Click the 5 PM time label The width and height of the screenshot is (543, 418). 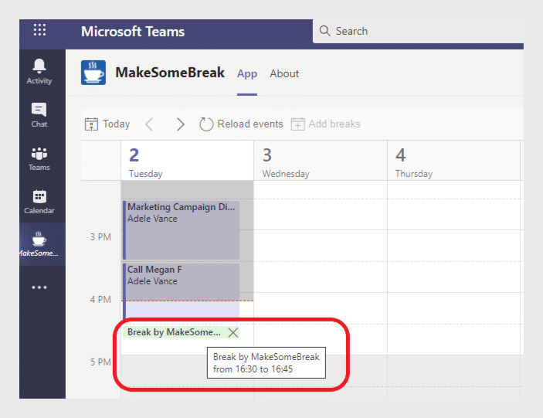coord(100,362)
